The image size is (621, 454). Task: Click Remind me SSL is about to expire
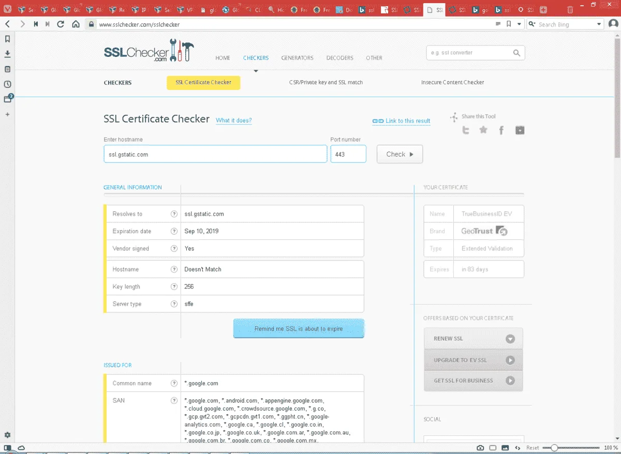point(299,329)
